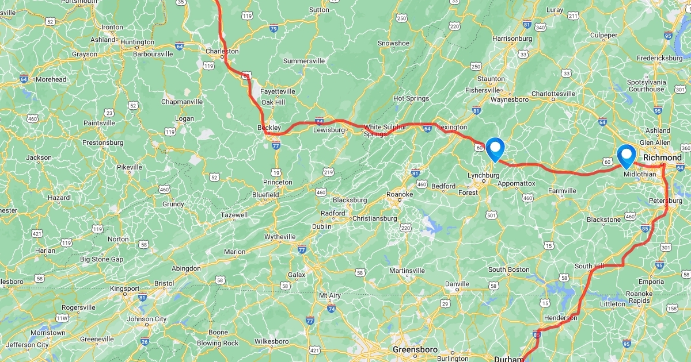
Task: Click the blue map pin near Lynchburg
Action: 495,149
